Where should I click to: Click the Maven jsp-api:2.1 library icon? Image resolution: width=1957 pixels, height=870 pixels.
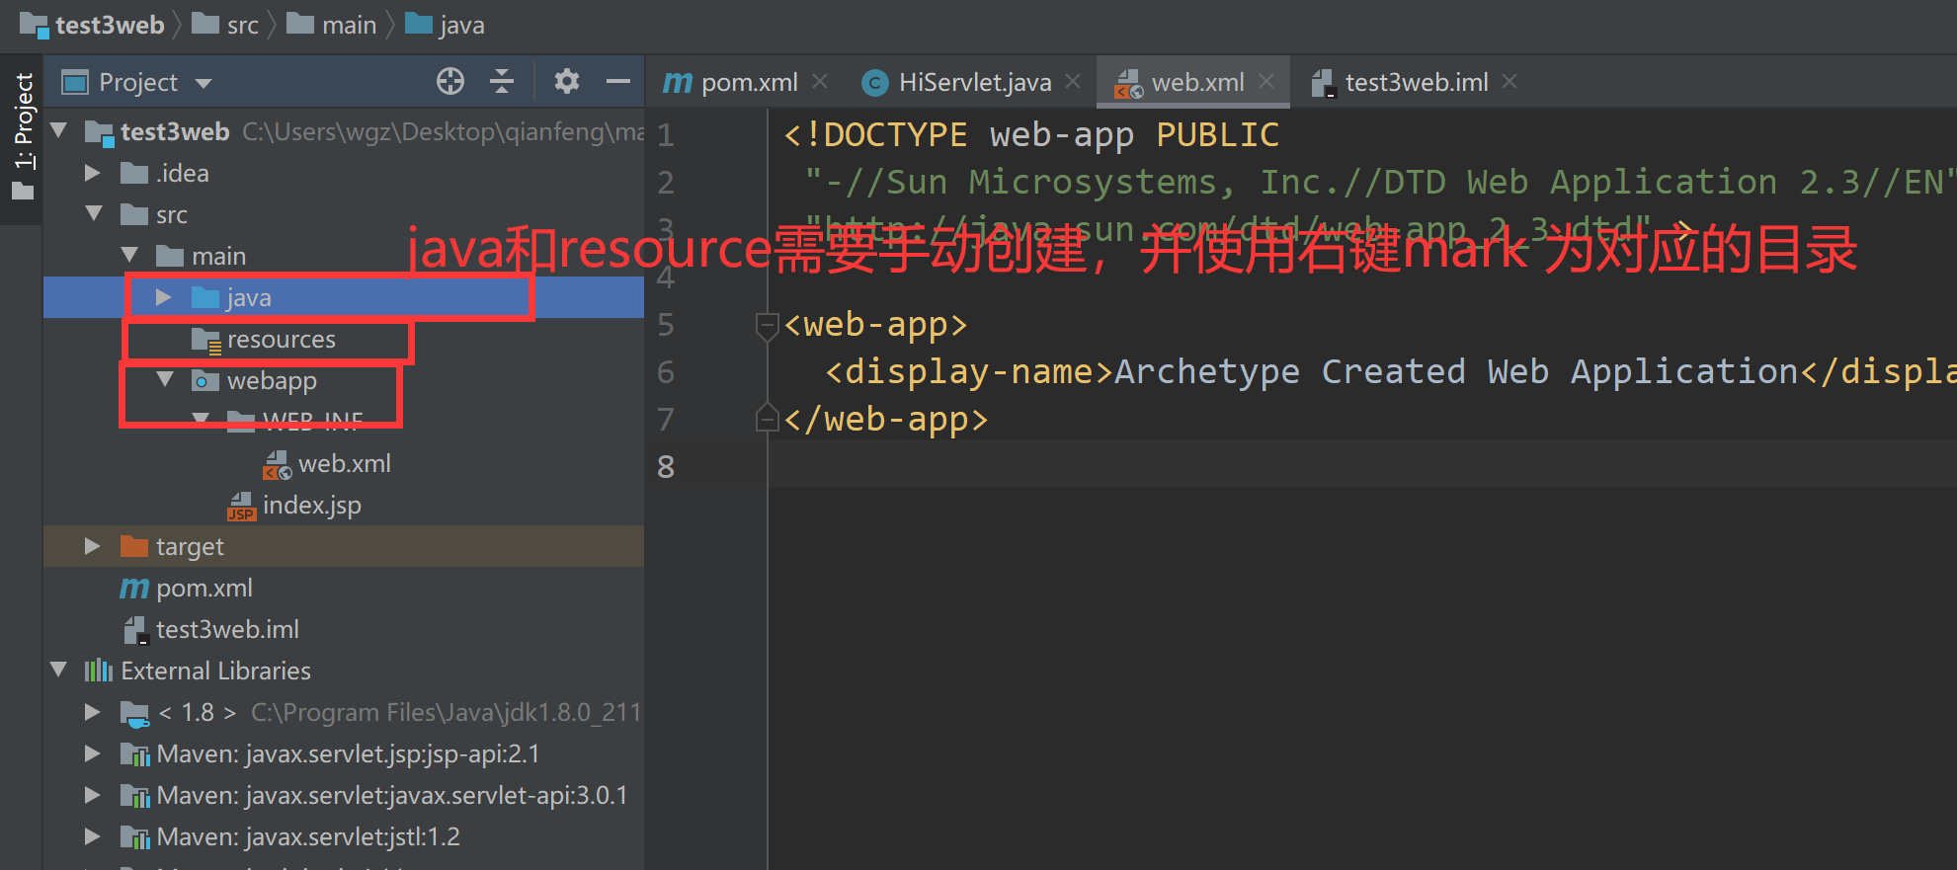pos(134,754)
